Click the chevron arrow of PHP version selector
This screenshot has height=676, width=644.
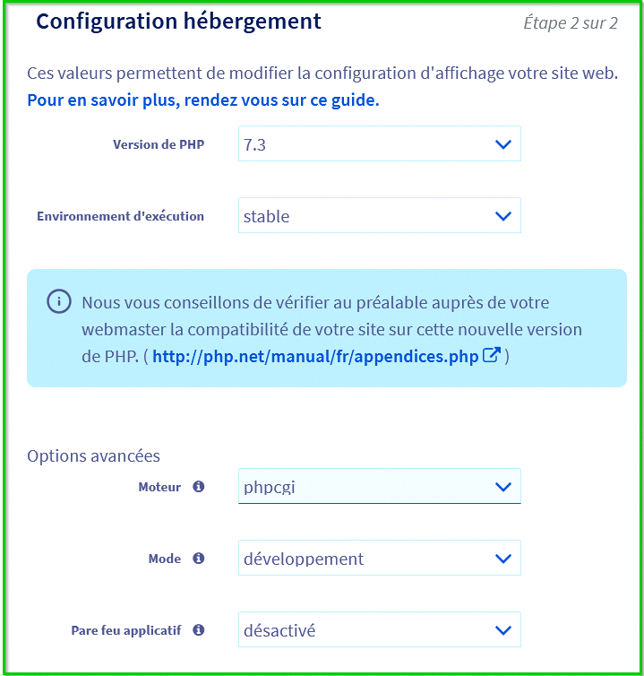click(502, 144)
